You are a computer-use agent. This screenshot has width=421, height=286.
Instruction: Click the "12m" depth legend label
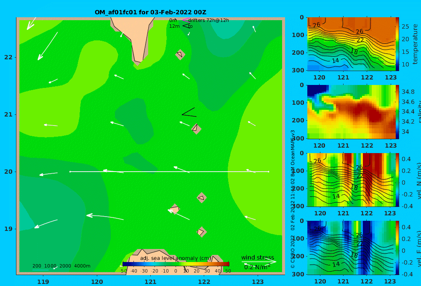[x=174, y=26]
